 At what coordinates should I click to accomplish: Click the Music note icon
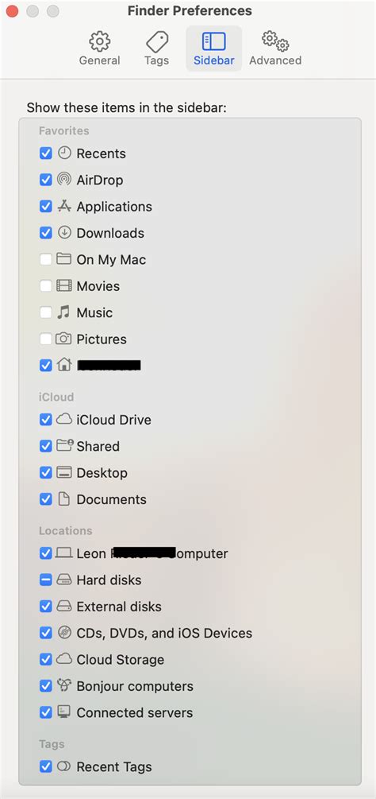click(63, 312)
